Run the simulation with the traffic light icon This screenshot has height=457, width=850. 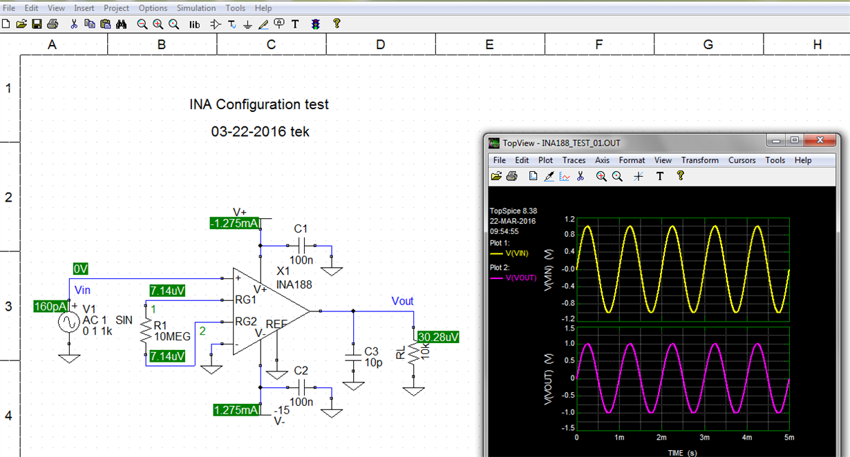coord(316,24)
